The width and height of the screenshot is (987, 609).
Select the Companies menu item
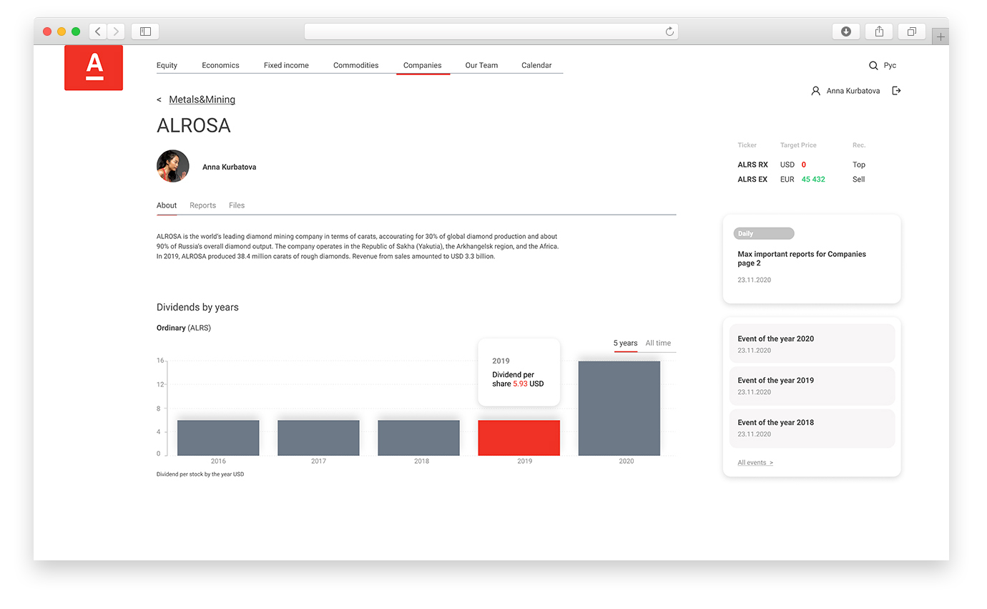tap(423, 65)
